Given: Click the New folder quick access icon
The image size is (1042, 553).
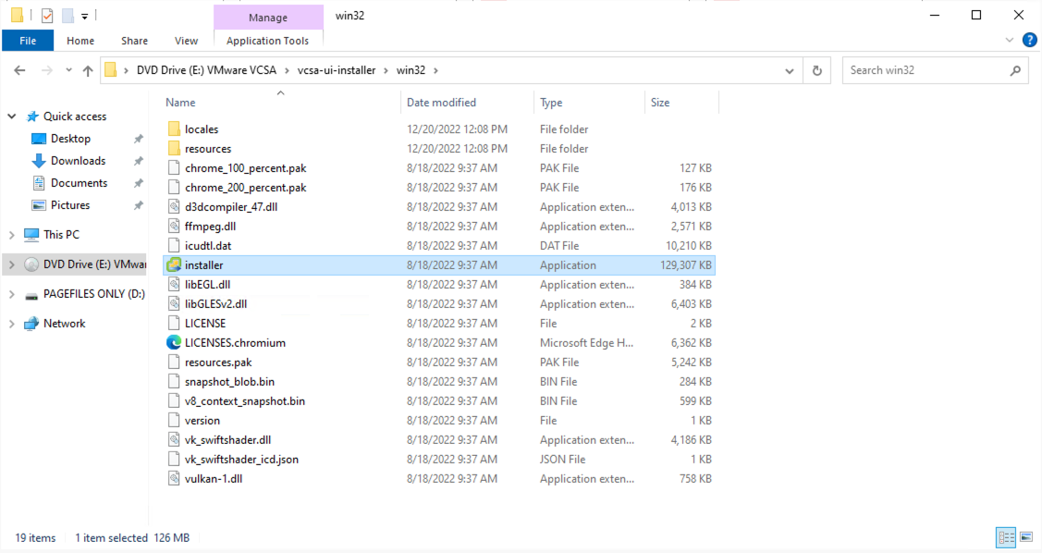Looking at the screenshot, I should 67,16.
